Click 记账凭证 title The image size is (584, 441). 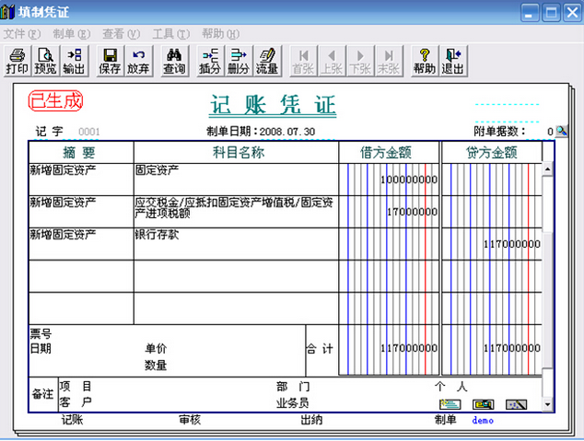tap(273, 105)
